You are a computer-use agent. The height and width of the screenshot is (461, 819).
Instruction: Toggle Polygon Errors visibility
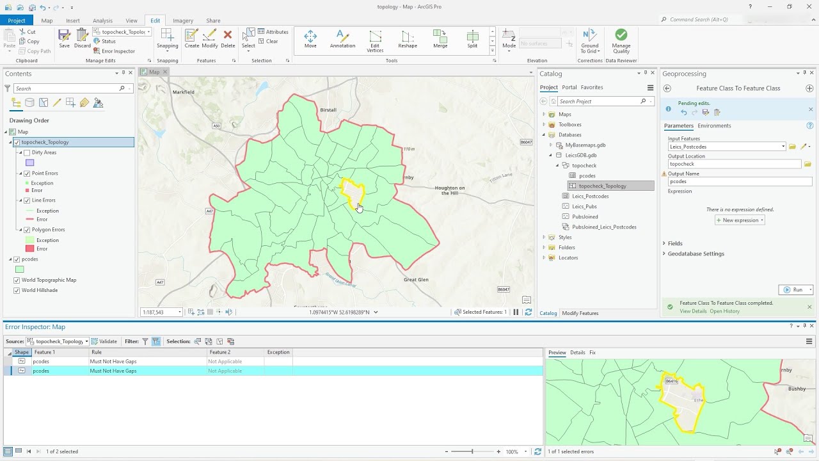pyautogui.click(x=27, y=229)
